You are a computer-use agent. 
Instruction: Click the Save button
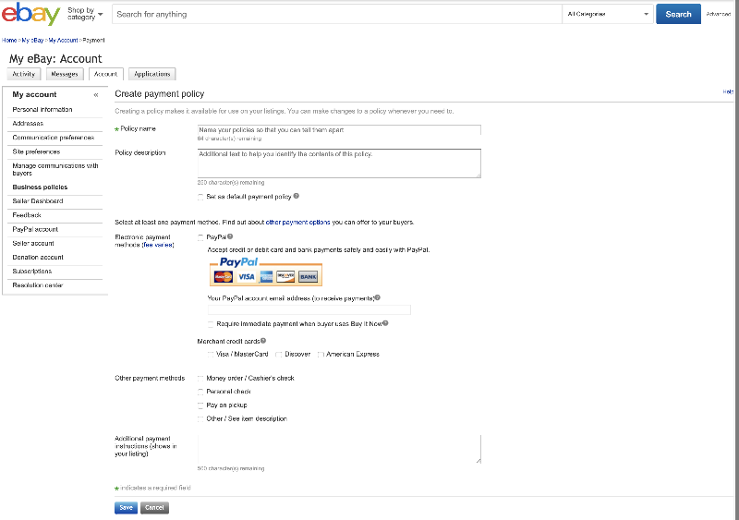tap(126, 508)
